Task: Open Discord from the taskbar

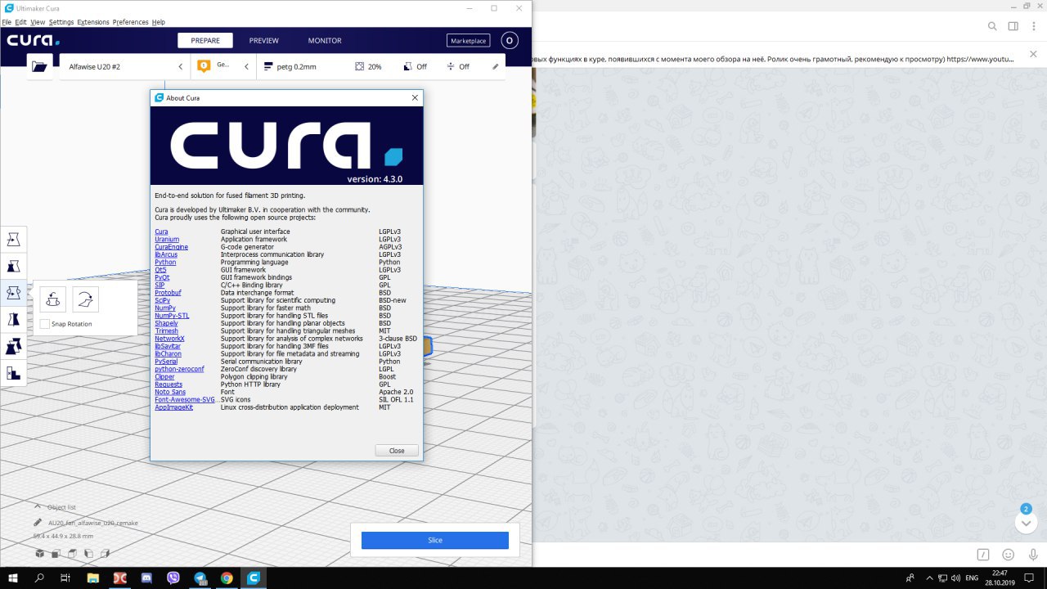Action: pyautogui.click(x=146, y=578)
